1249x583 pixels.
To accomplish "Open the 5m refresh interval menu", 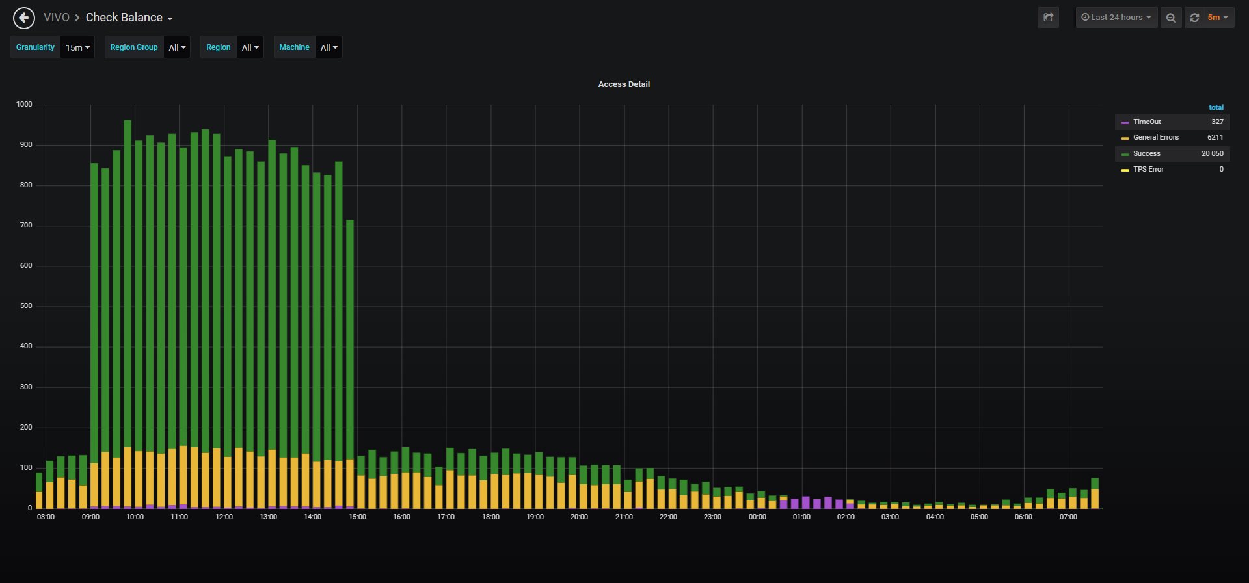I will [1218, 18].
